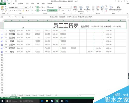Open Merge and Center dropdown arrow
Screen dimensions: 129x103
57,10
